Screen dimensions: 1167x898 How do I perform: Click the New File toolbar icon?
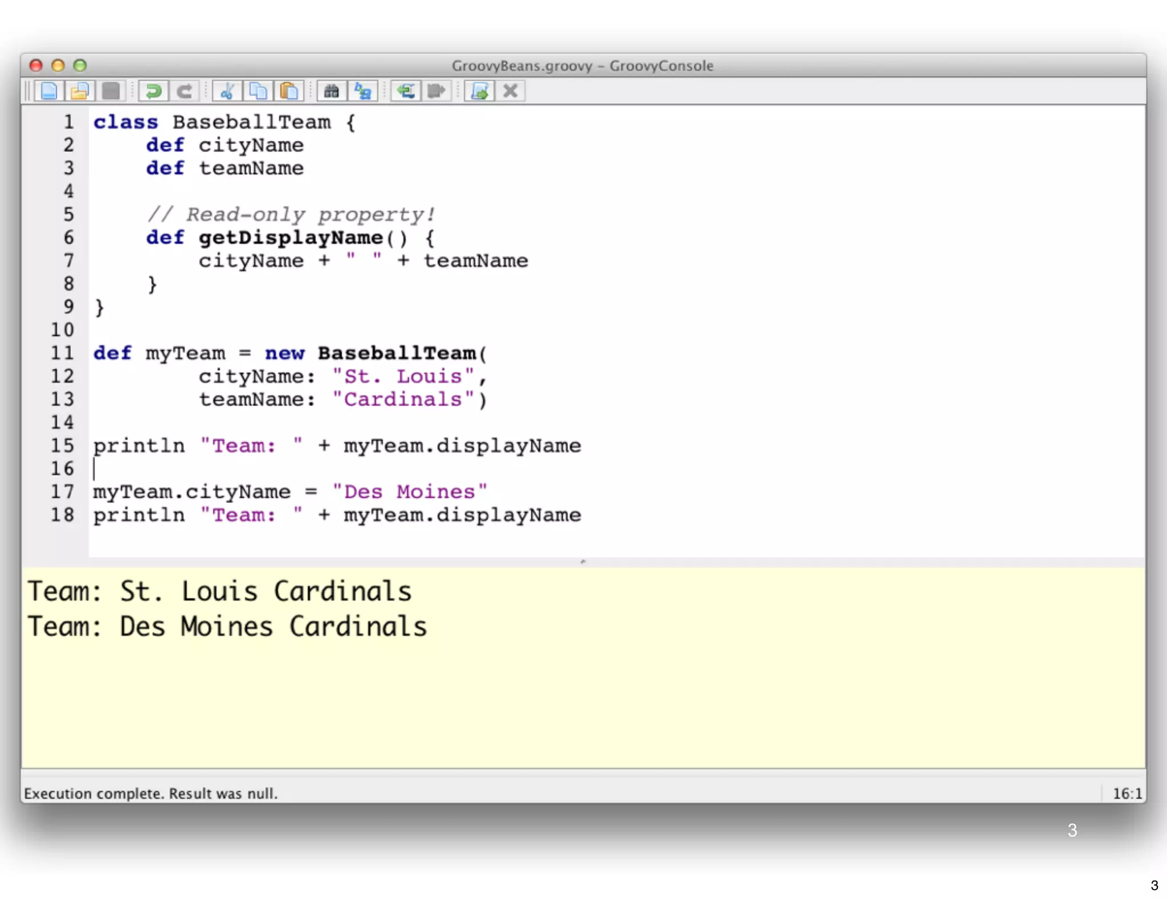point(49,91)
